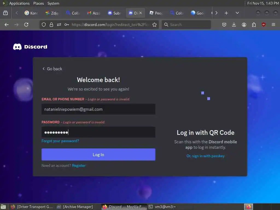Expand the list all tabs dropdown

[x=237, y=13]
